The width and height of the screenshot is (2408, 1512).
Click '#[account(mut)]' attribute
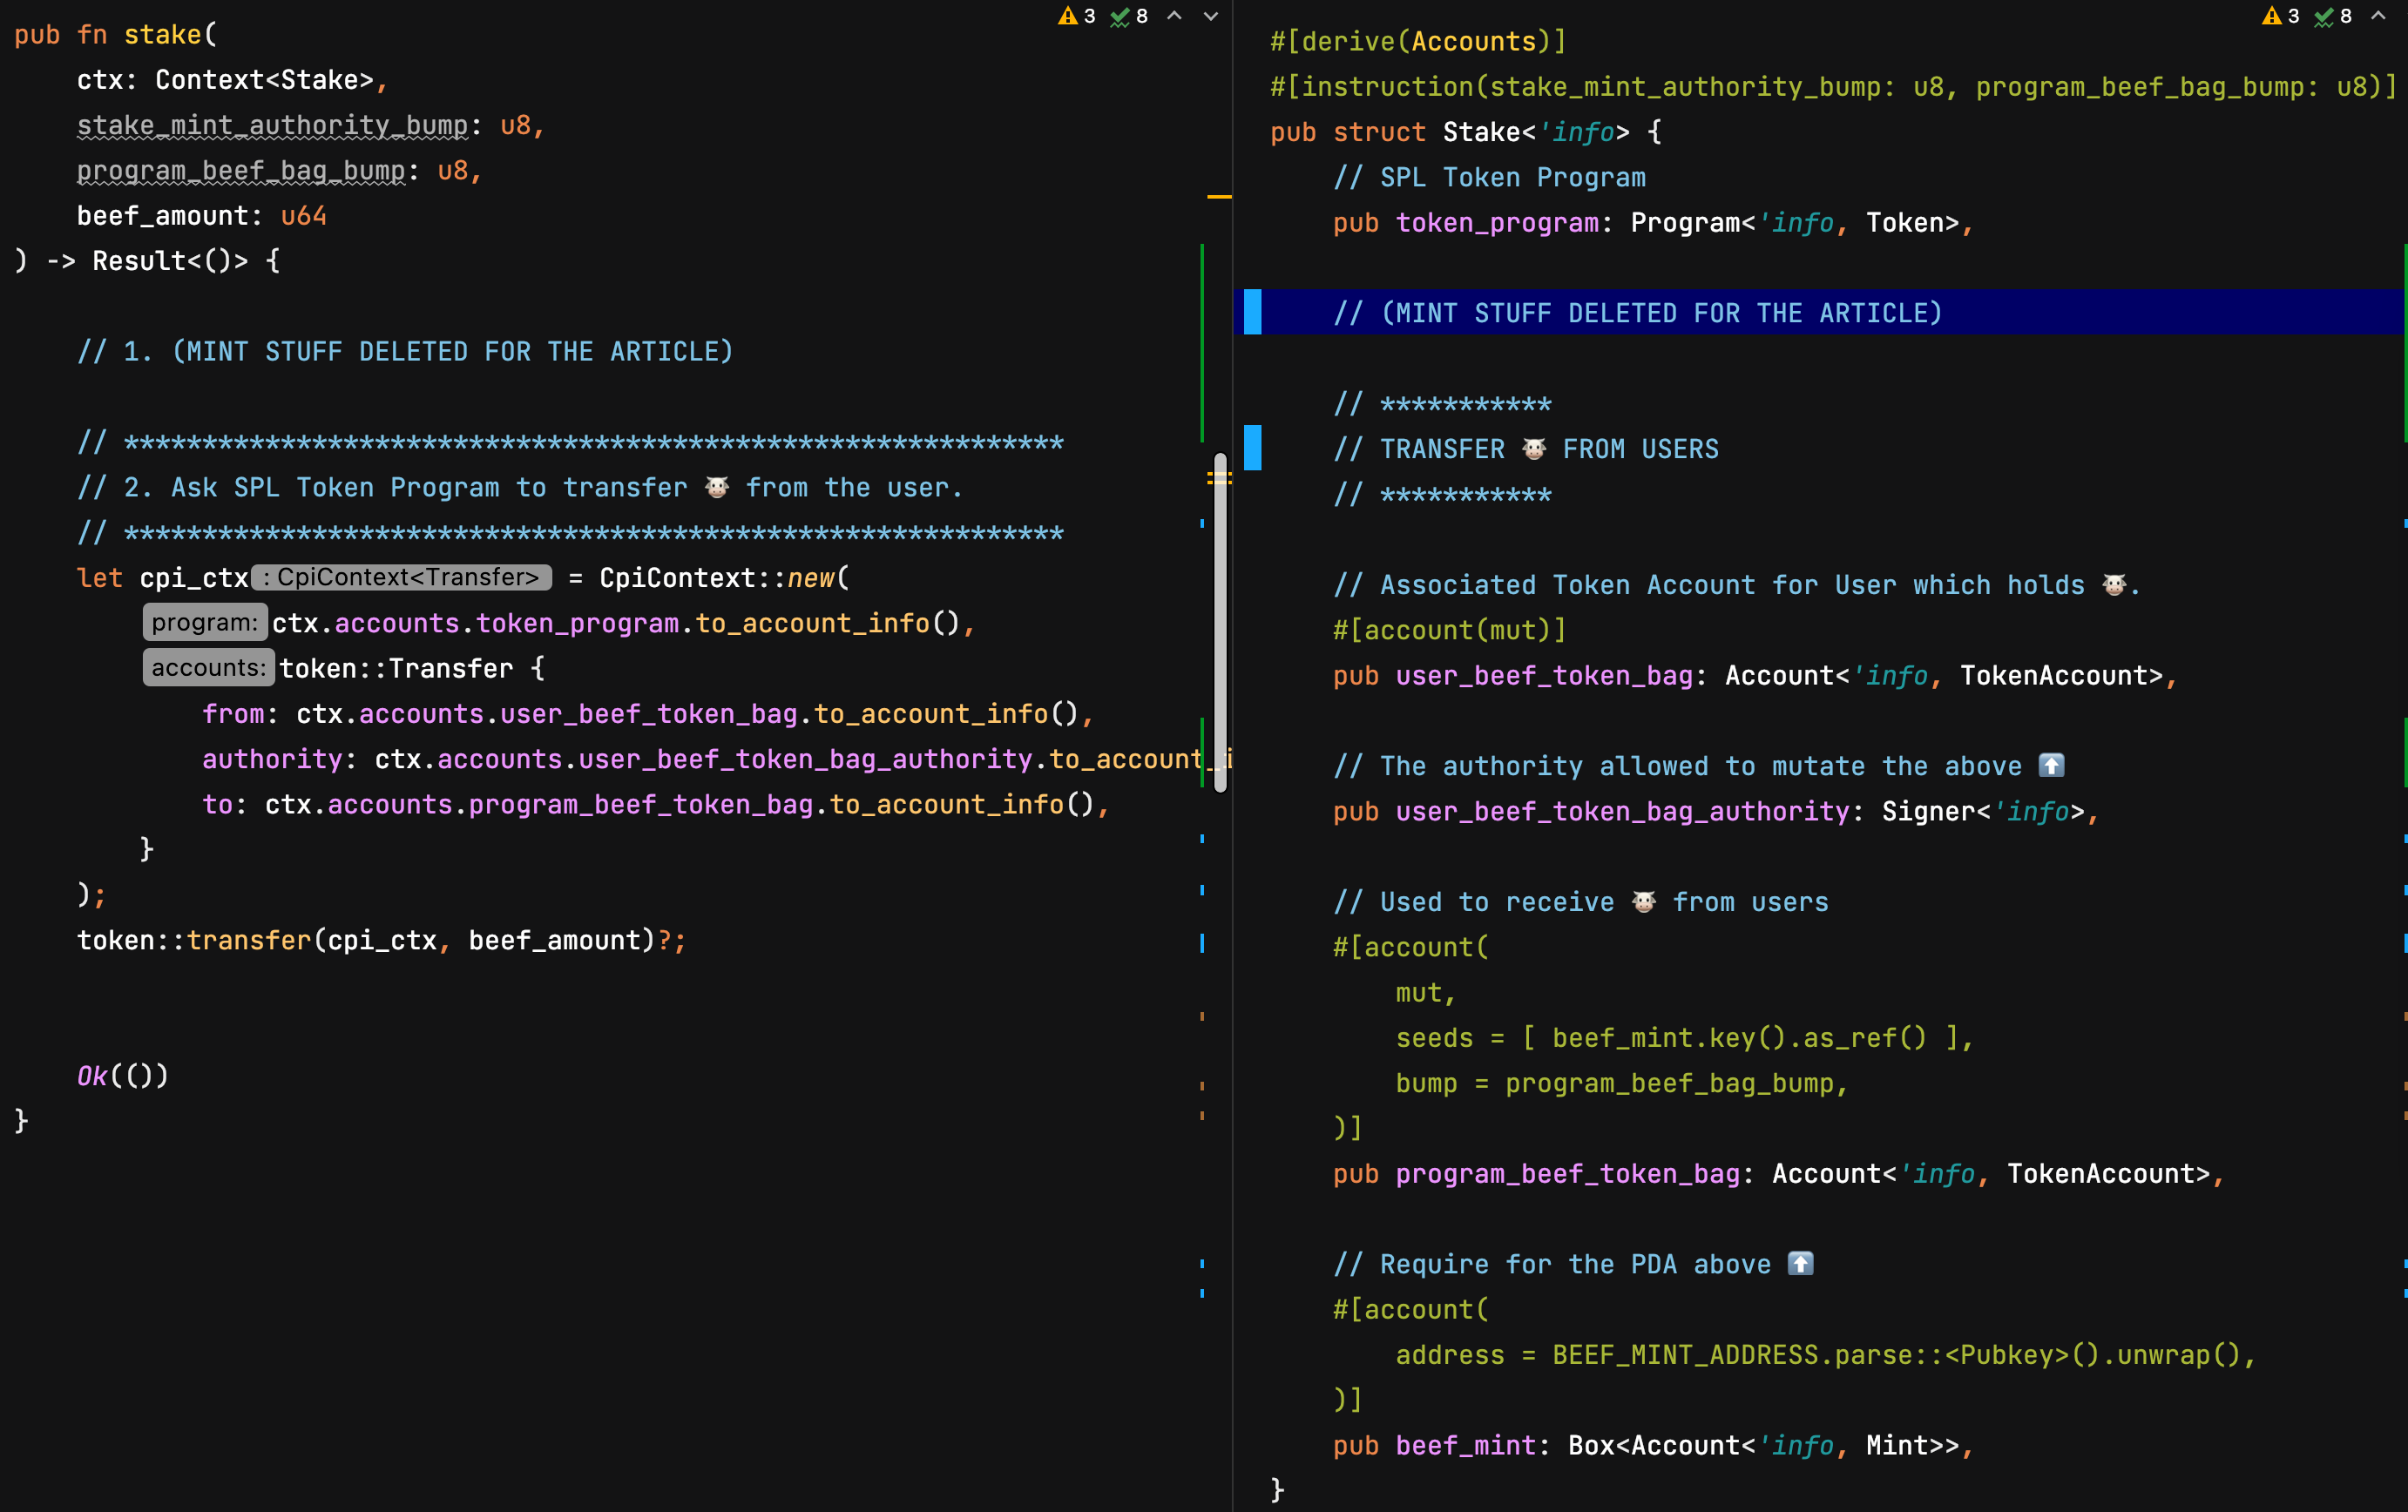(x=1450, y=630)
